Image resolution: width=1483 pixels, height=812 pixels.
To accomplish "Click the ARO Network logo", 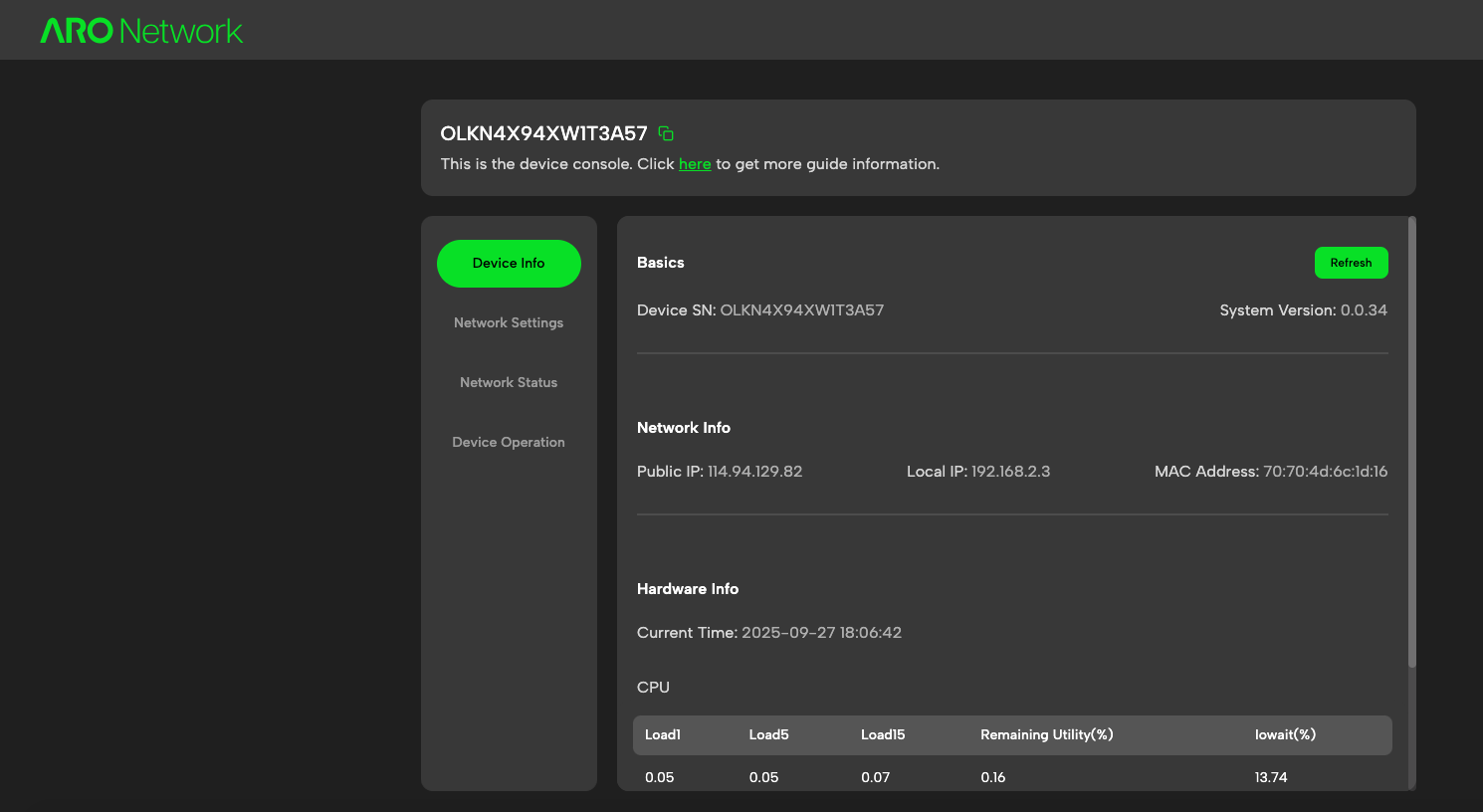I will (140, 30).
